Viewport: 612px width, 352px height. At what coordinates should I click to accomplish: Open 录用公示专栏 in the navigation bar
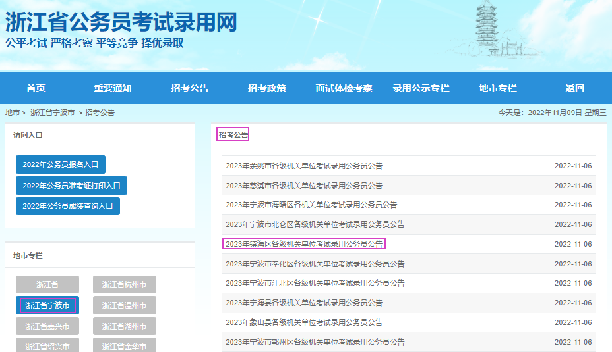tap(421, 88)
